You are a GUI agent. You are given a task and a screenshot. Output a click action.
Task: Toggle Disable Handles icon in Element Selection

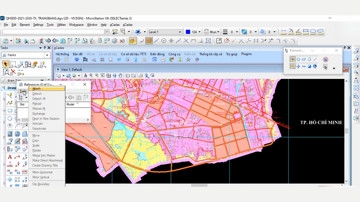[x=325, y=59]
